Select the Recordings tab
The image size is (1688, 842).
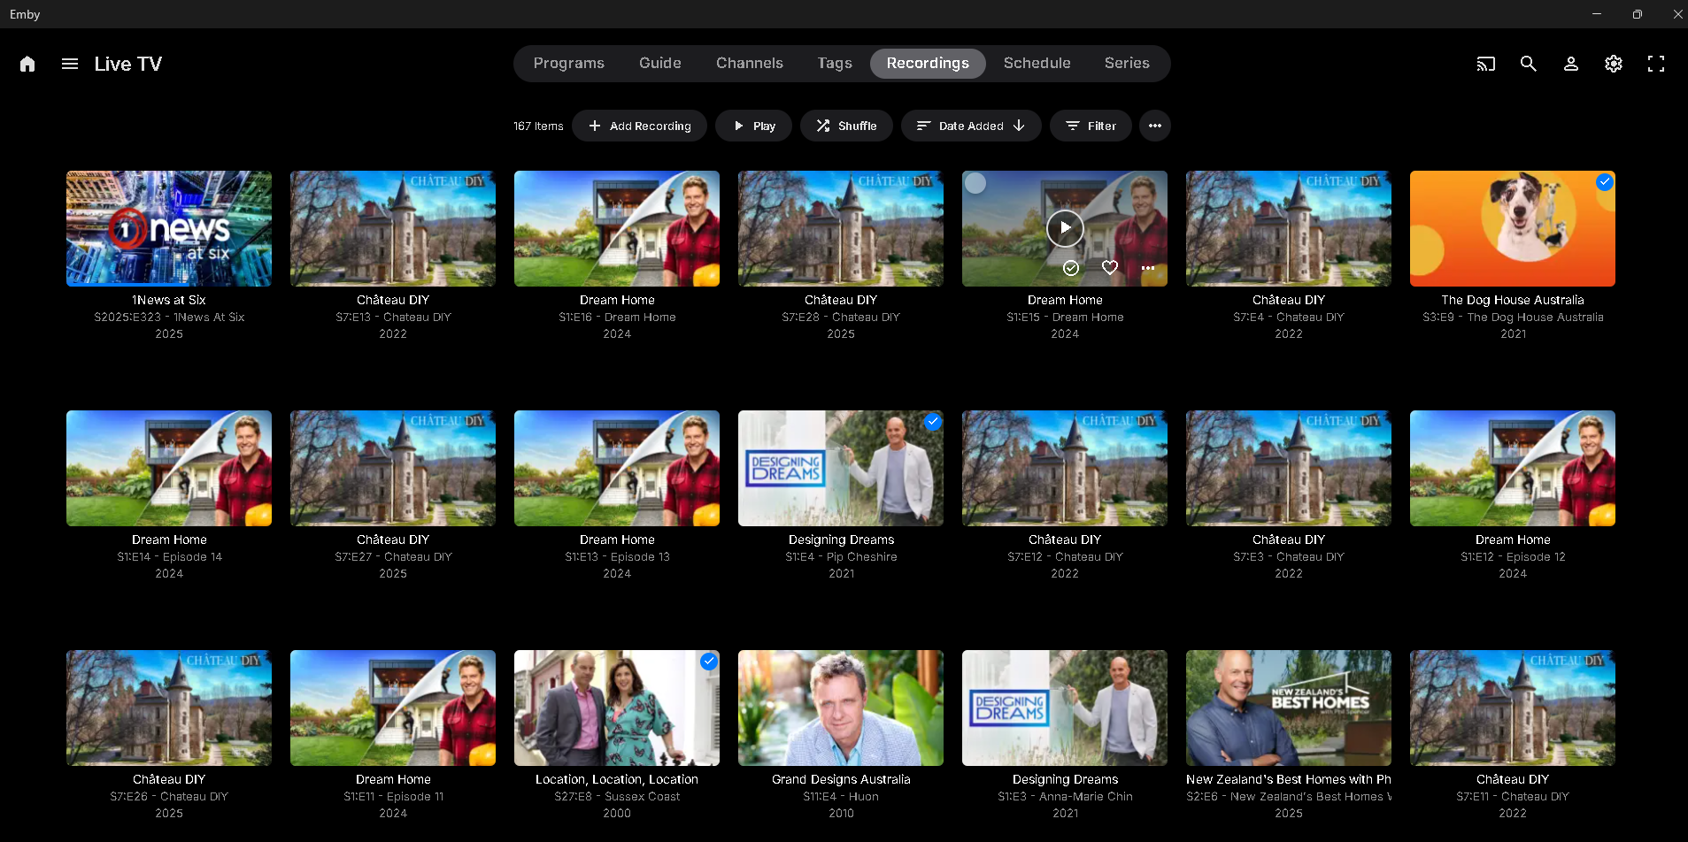coord(928,64)
